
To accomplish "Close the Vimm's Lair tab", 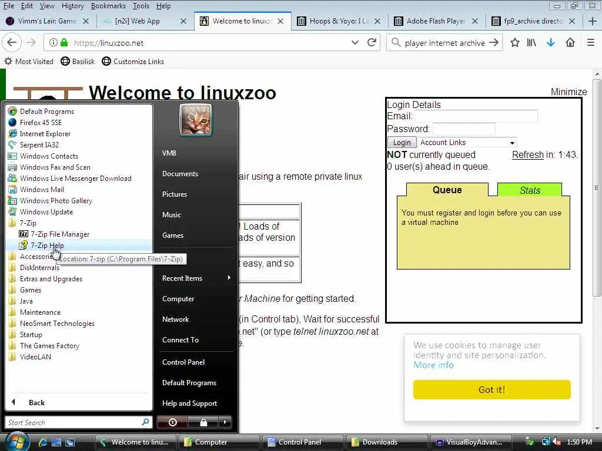I will [86, 21].
